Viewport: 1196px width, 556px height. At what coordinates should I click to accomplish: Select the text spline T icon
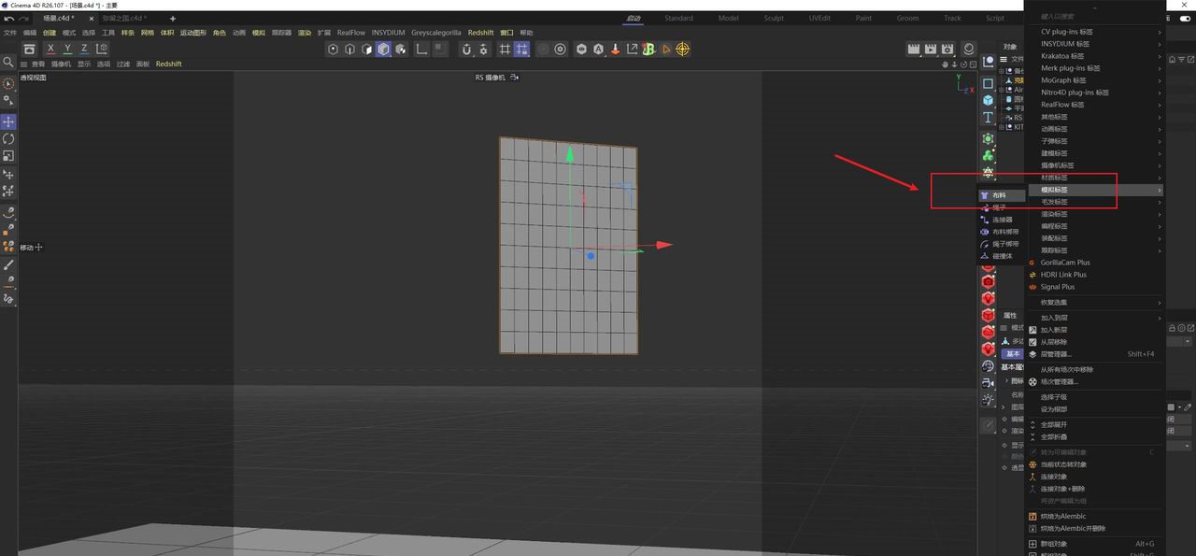click(x=988, y=118)
